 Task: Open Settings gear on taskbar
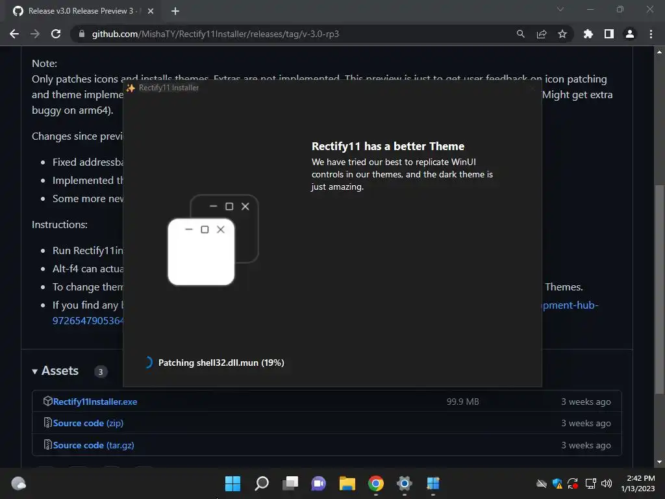click(405, 483)
